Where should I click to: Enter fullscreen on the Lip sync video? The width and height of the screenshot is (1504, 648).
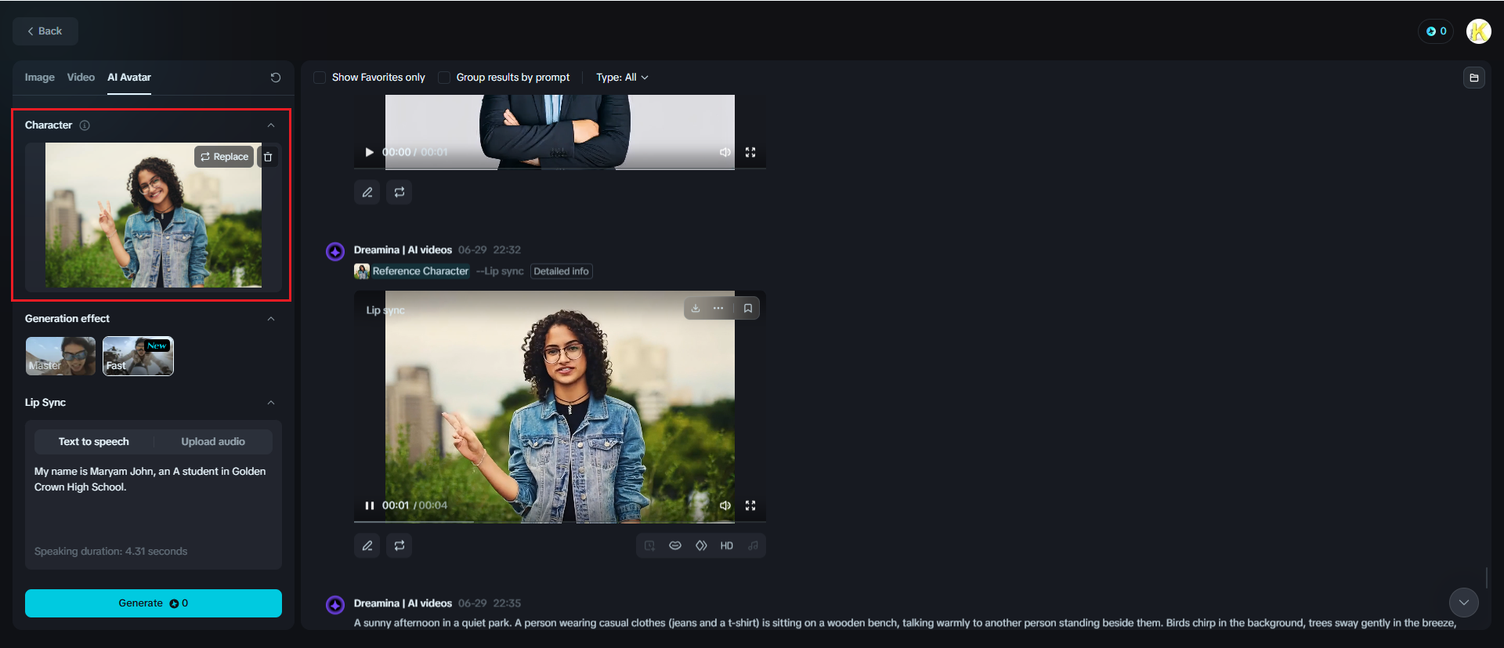click(x=750, y=505)
